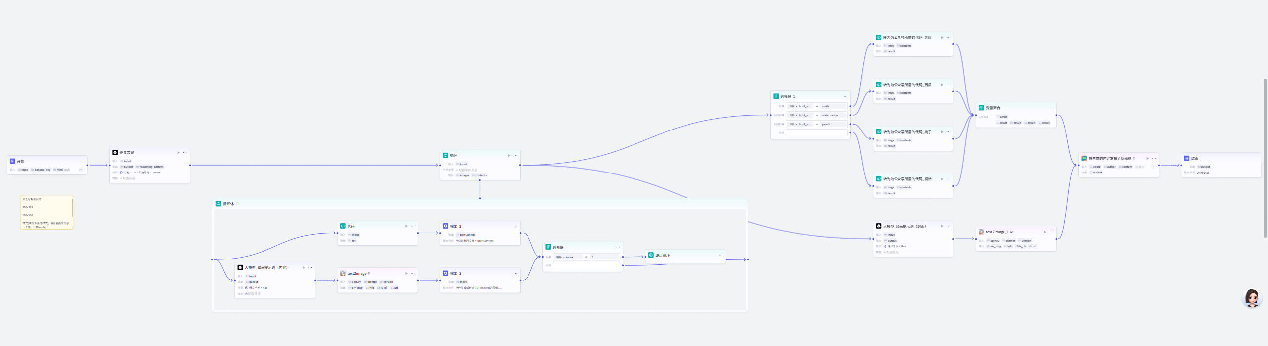Run 大模型_绘画提示词(内容) node with play icon
Image resolution: width=1268 pixels, height=346 pixels.
304,267
